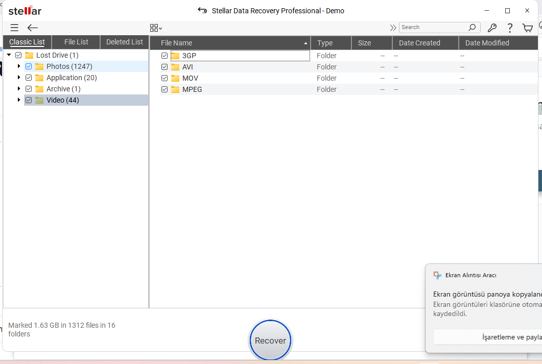Click the Lost Drive folder icon
This screenshot has height=364, width=542.
[29, 55]
